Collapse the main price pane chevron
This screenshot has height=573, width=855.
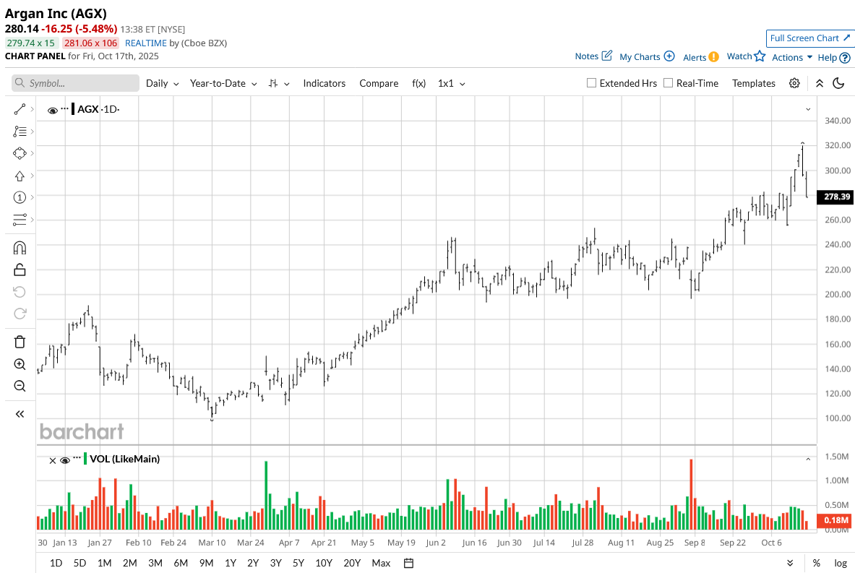click(x=808, y=110)
